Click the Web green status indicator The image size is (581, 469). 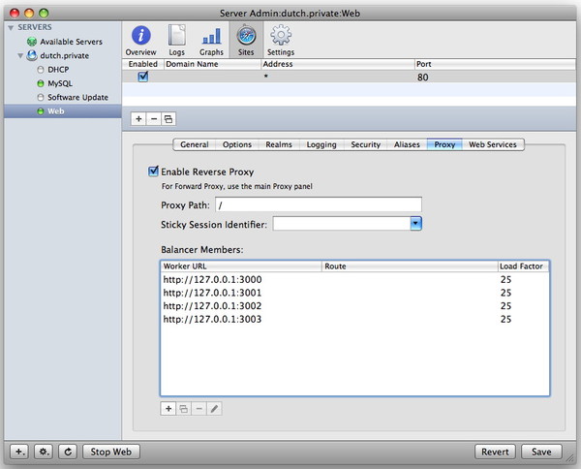tap(41, 111)
